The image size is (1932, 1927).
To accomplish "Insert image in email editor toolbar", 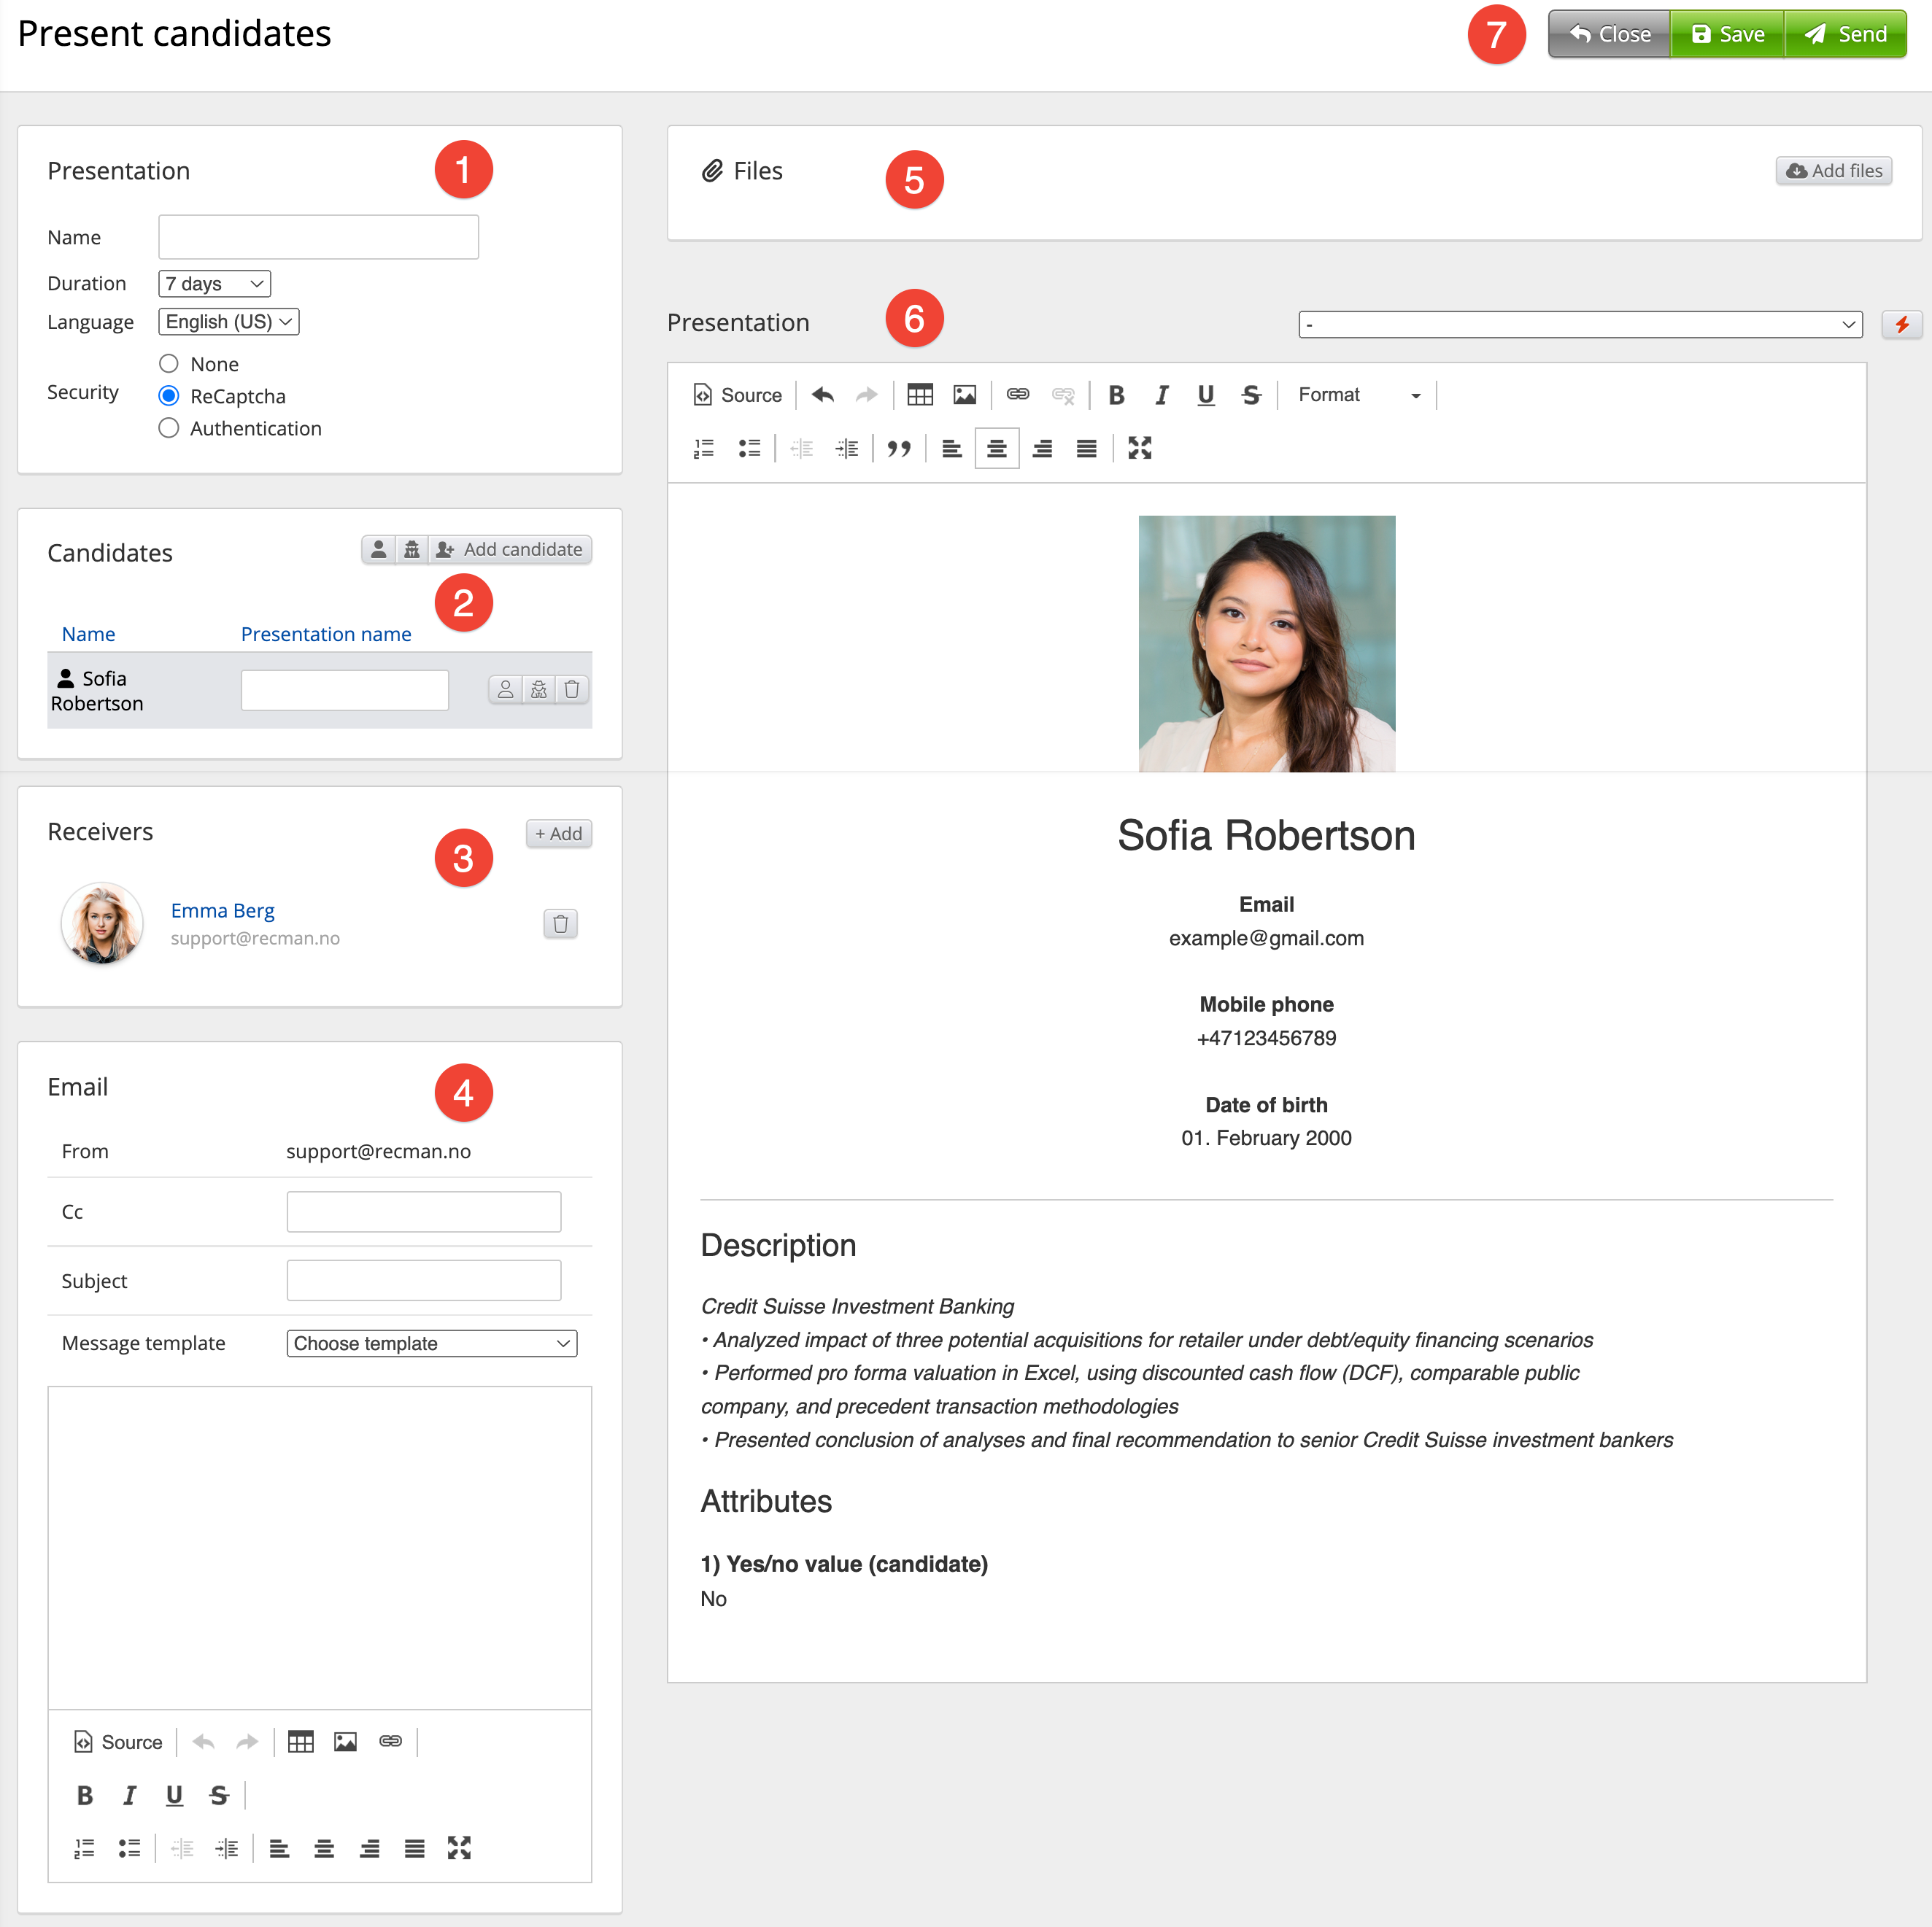I will point(345,1742).
